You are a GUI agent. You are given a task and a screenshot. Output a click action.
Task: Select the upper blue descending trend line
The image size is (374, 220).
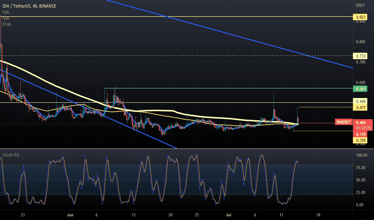(229, 34)
